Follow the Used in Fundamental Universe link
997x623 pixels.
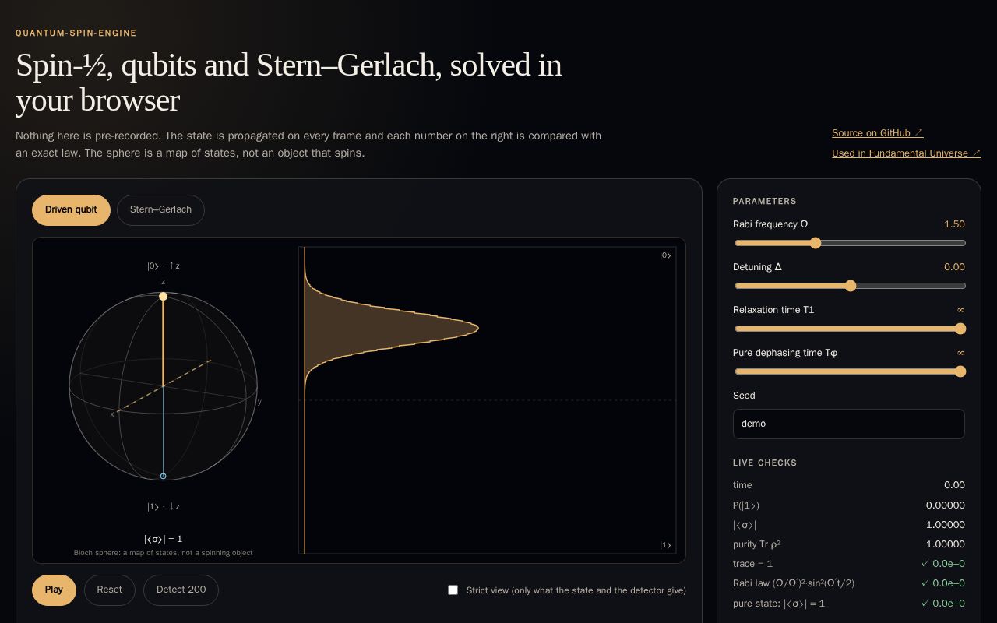coord(907,153)
